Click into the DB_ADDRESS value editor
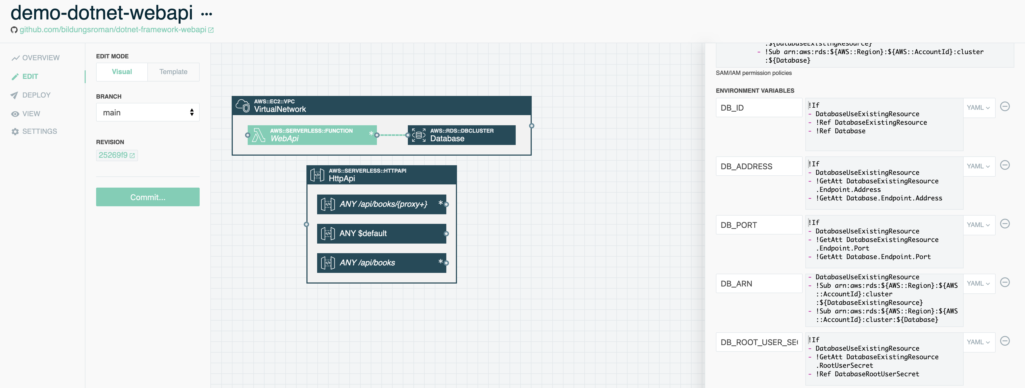The image size is (1025, 388). click(x=884, y=183)
